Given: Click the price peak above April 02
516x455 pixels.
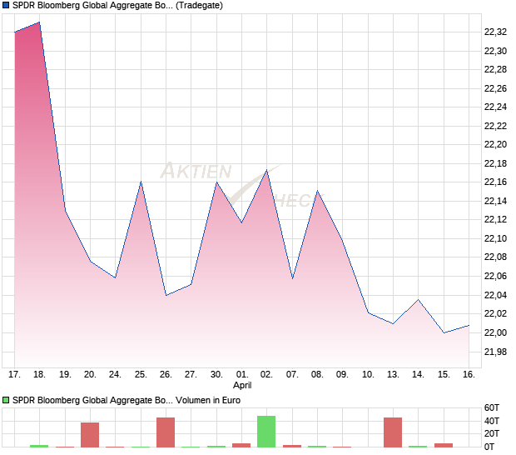Looking at the screenshot, I should (266, 170).
